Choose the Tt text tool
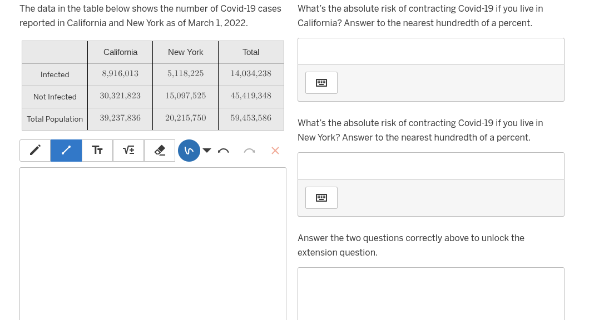The image size is (604, 320). point(97,150)
